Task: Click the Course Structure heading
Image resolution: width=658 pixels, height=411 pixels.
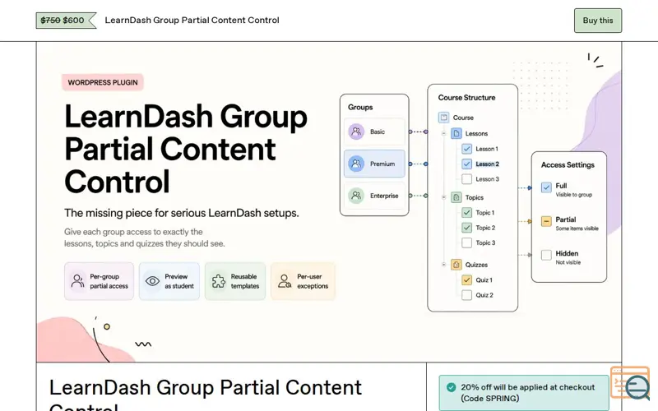Action: tap(466, 98)
